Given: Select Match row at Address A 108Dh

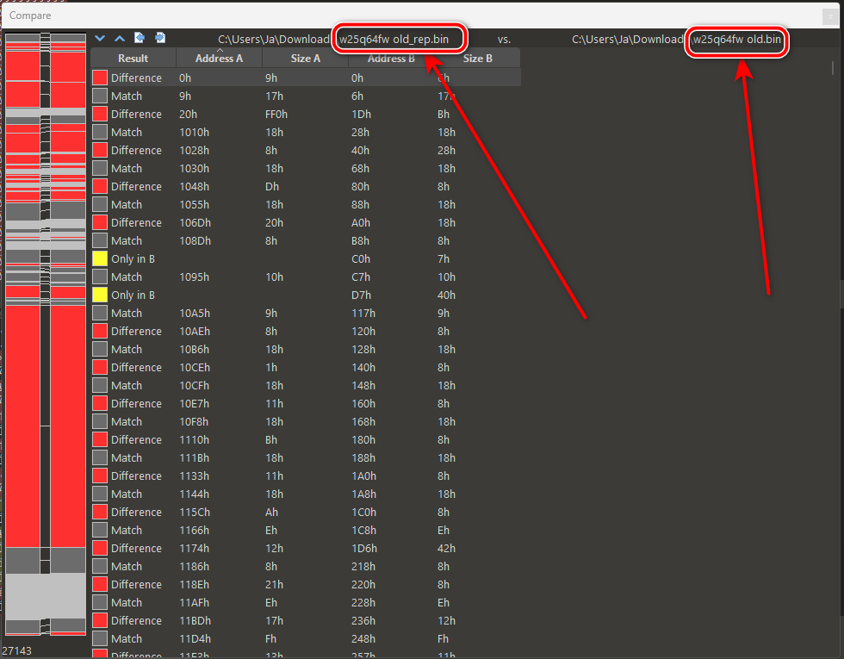Looking at the screenshot, I should pos(306,240).
